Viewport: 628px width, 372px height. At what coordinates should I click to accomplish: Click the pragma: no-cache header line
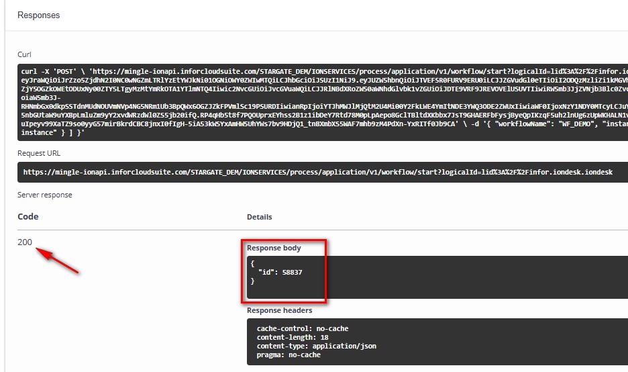pyautogui.click(x=289, y=355)
